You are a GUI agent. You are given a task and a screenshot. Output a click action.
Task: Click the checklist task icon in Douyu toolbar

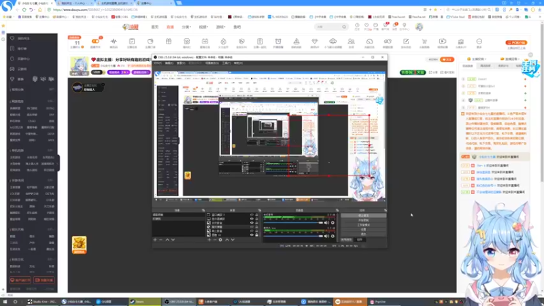point(132,43)
